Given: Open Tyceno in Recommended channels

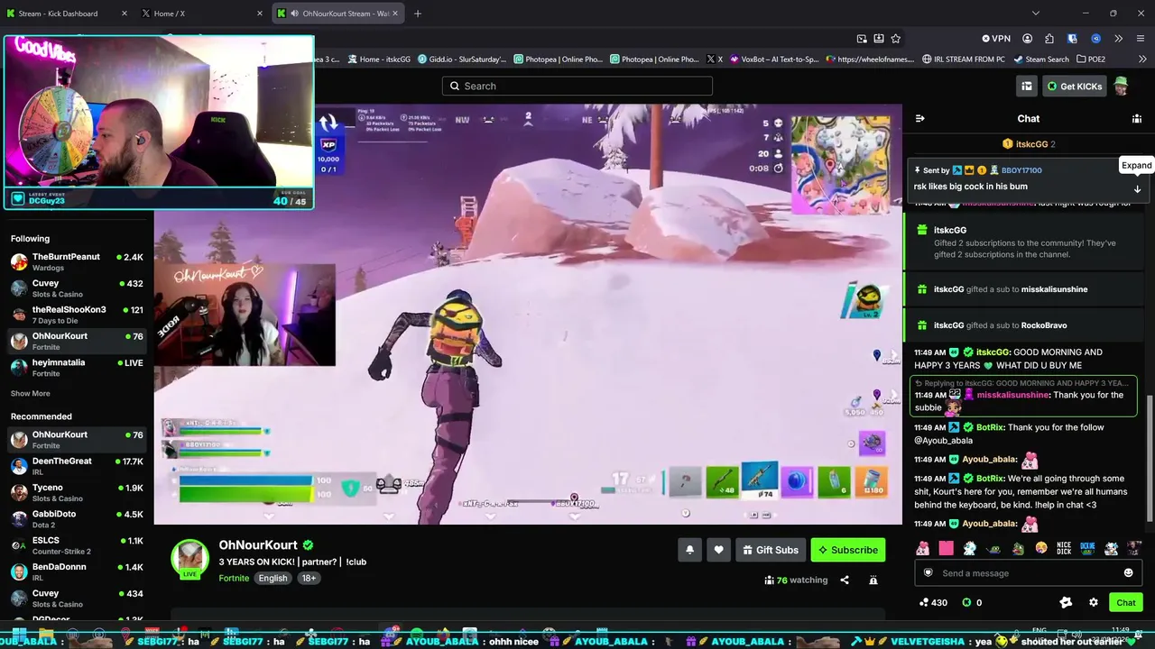Looking at the screenshot, I should point(77,492).
